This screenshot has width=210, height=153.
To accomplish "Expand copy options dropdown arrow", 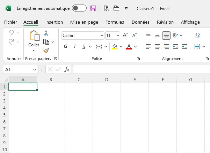I will pyautogui.click(x=53, y=42).
